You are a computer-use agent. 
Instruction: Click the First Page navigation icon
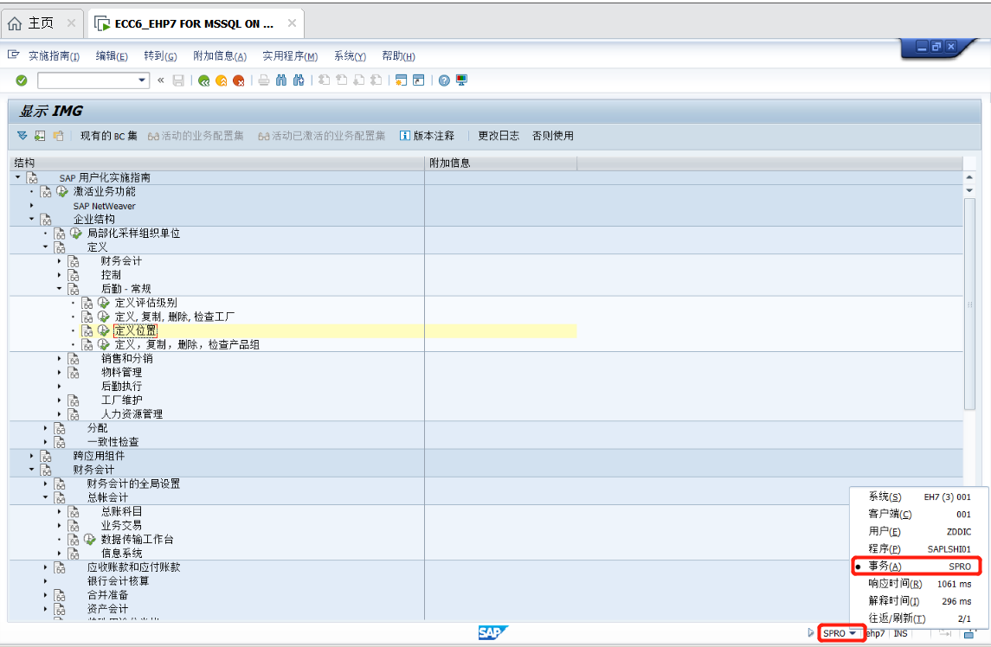pyautogui.click(x=325, y=80)
